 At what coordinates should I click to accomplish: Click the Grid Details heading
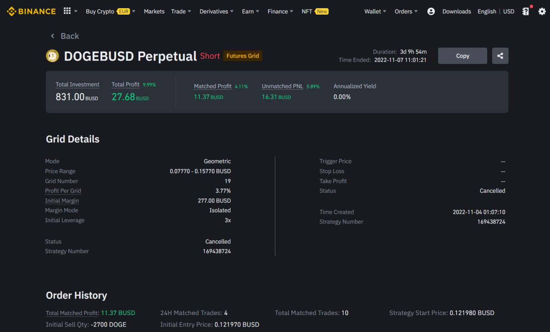click(x=72, y=139)
